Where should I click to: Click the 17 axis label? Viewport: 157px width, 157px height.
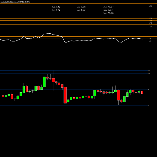pyautogui.click(x=150, y=27)
